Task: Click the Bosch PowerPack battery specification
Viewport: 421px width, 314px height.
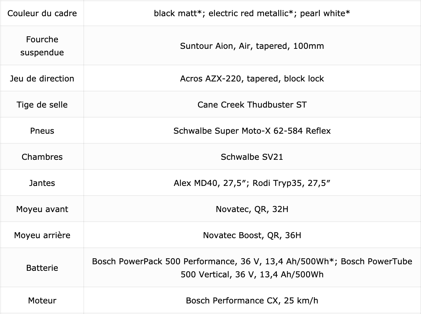Action: (252, 268)
